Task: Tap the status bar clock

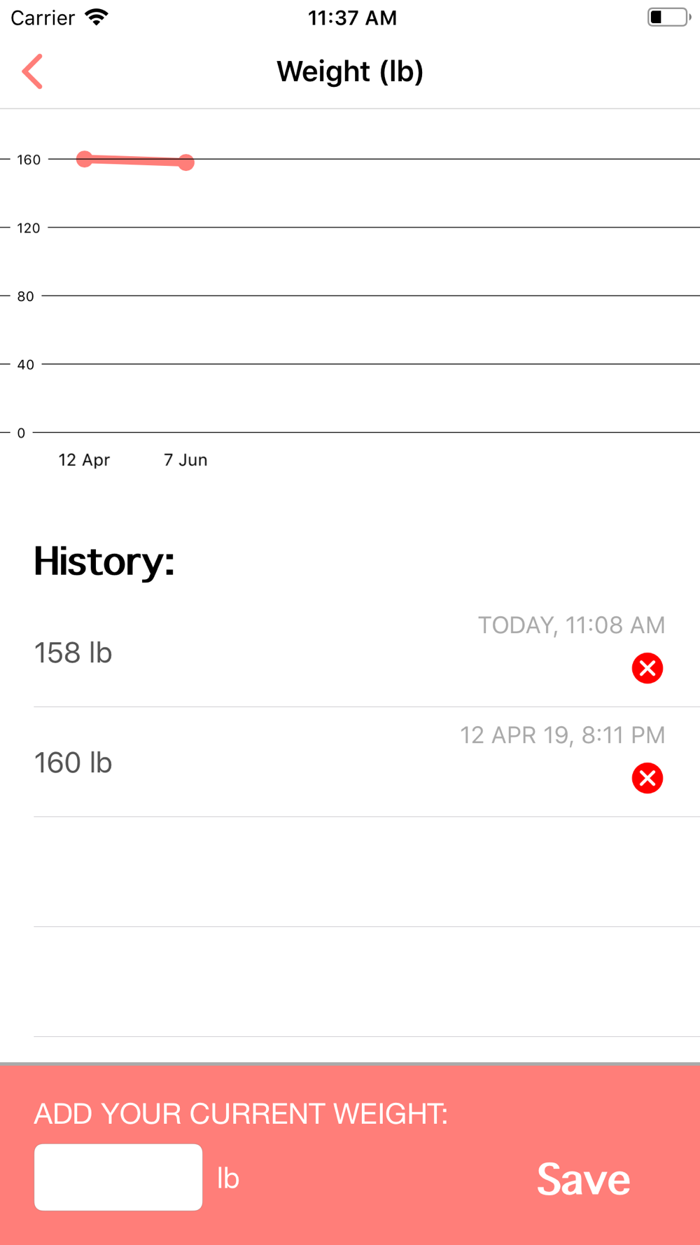Action: [352, 18]
